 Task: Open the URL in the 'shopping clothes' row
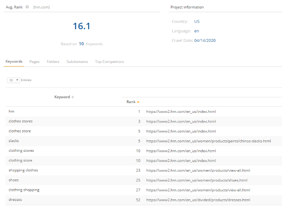[198, 170]
